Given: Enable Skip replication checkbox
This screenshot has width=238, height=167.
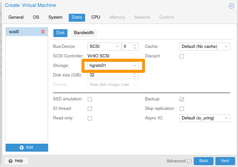Looking at the screenshot, I should 182,109.
